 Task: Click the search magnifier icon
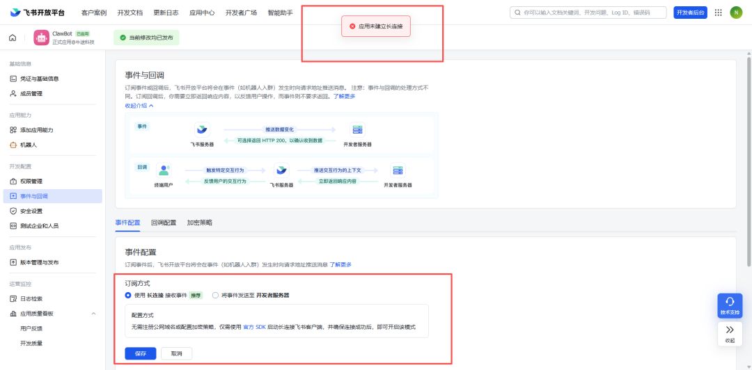tap(518, 13)
